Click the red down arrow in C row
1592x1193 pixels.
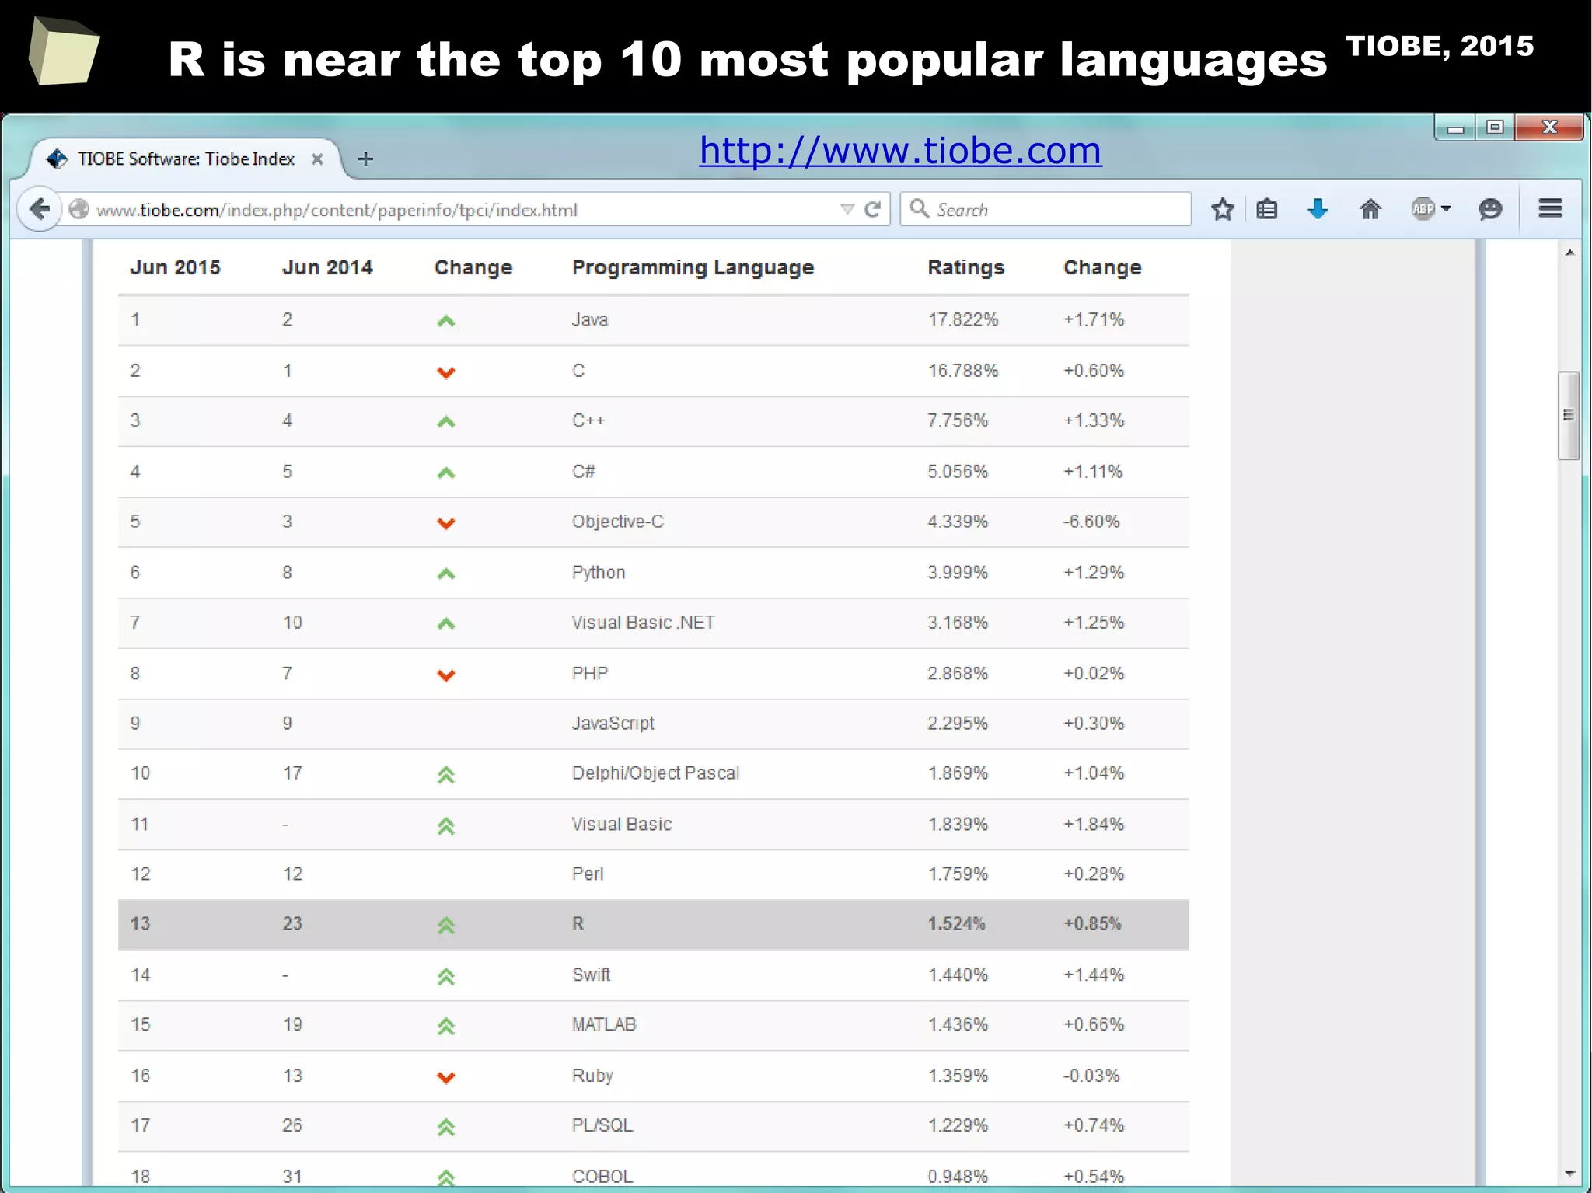coord(445,372)
